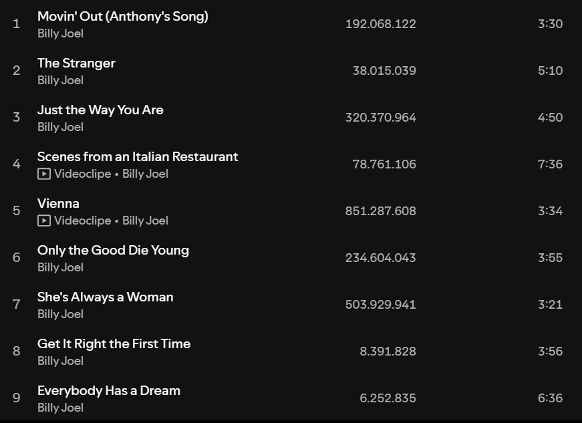Screen dimensions: 582x423
Task: Open Only the Good Die Young
Action: click(x=113, y=250)
